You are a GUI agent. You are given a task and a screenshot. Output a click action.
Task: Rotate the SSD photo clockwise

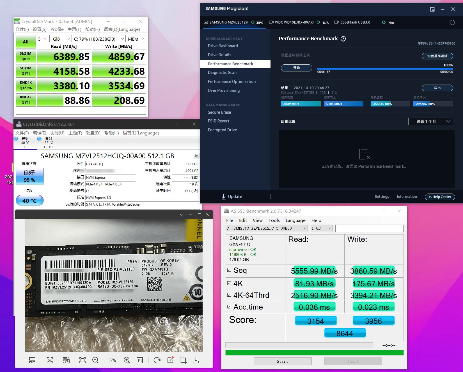pyautogui.click(x=157, y=360)
